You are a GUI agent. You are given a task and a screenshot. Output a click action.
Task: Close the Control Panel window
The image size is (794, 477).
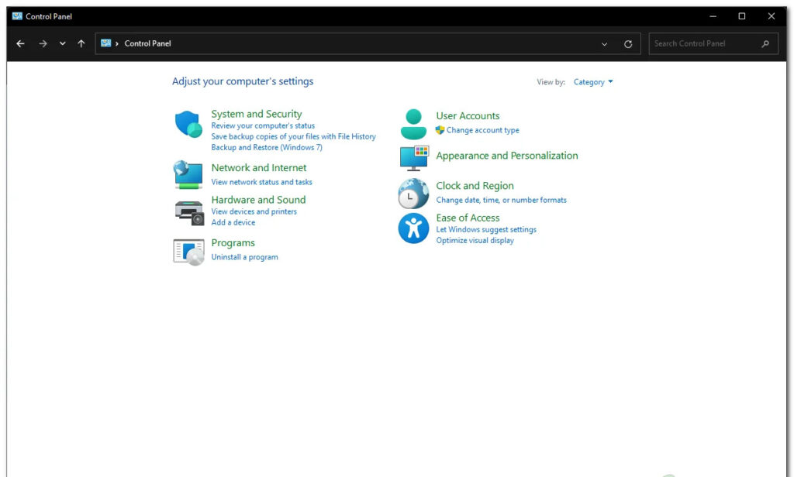pos(772,16)
